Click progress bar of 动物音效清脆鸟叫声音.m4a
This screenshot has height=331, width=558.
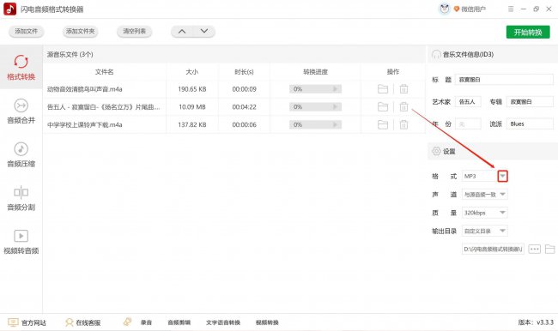(x=315, y=89)
